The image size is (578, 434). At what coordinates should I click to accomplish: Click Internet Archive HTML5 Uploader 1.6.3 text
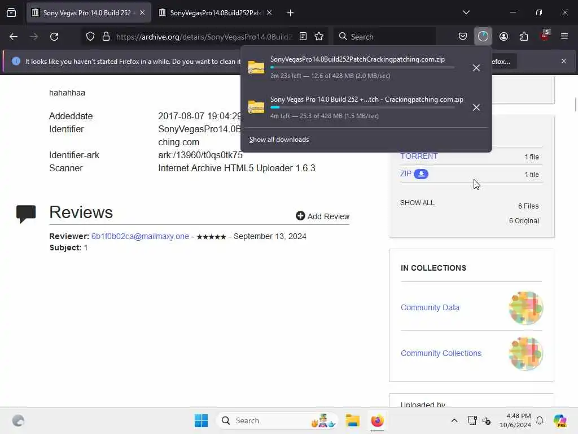[237, 168]
